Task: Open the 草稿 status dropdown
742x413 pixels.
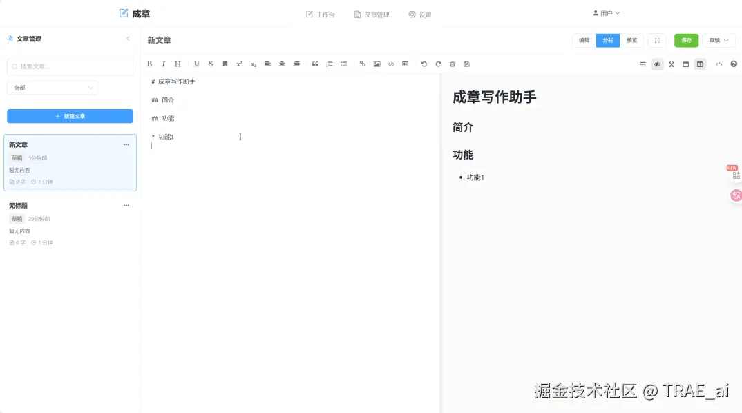Action: [x=718, y=40]
